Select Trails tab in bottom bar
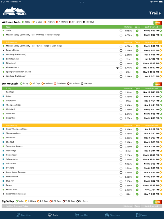Image resolution: width=164 pixels, height=219 pixels. [x=53, y=215]
